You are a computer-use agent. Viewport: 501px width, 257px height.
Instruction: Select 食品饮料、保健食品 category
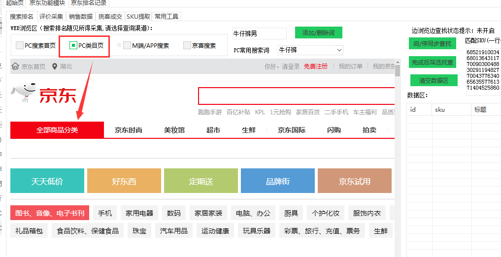pos(88,231)
